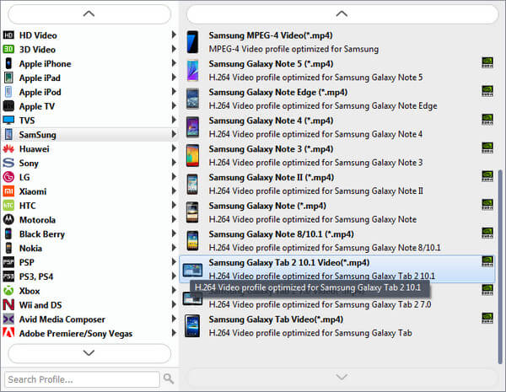Choose Samsung Galaxy Tab Video(*.mp4) profile
Screen dimensions: 506x392
tap(337, 326)
